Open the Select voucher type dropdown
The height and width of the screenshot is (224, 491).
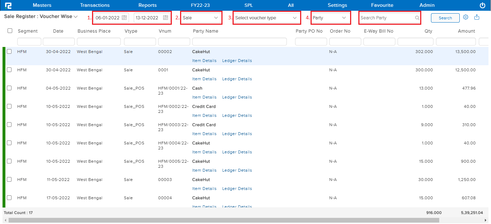[x=267, y=18]
